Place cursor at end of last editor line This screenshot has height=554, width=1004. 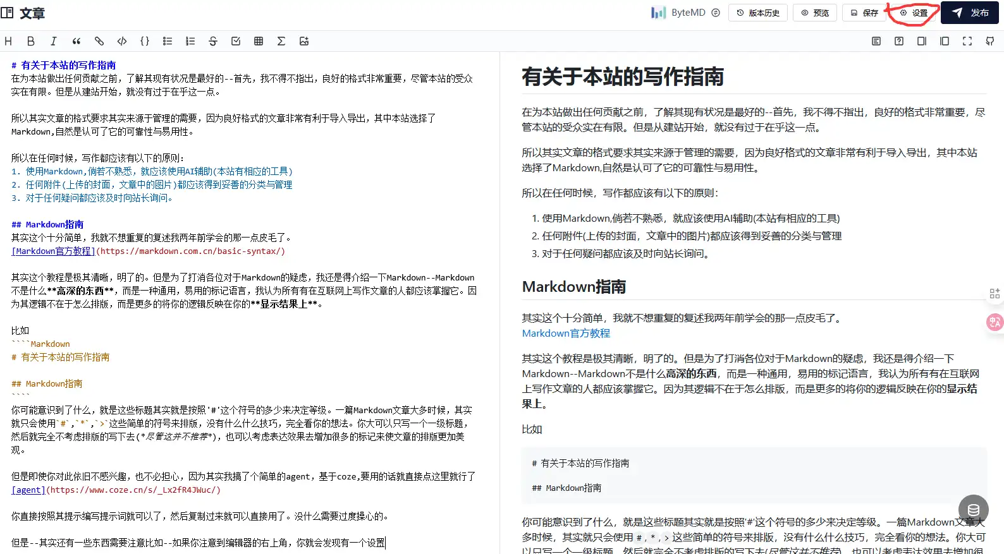[x=385, y=543]
